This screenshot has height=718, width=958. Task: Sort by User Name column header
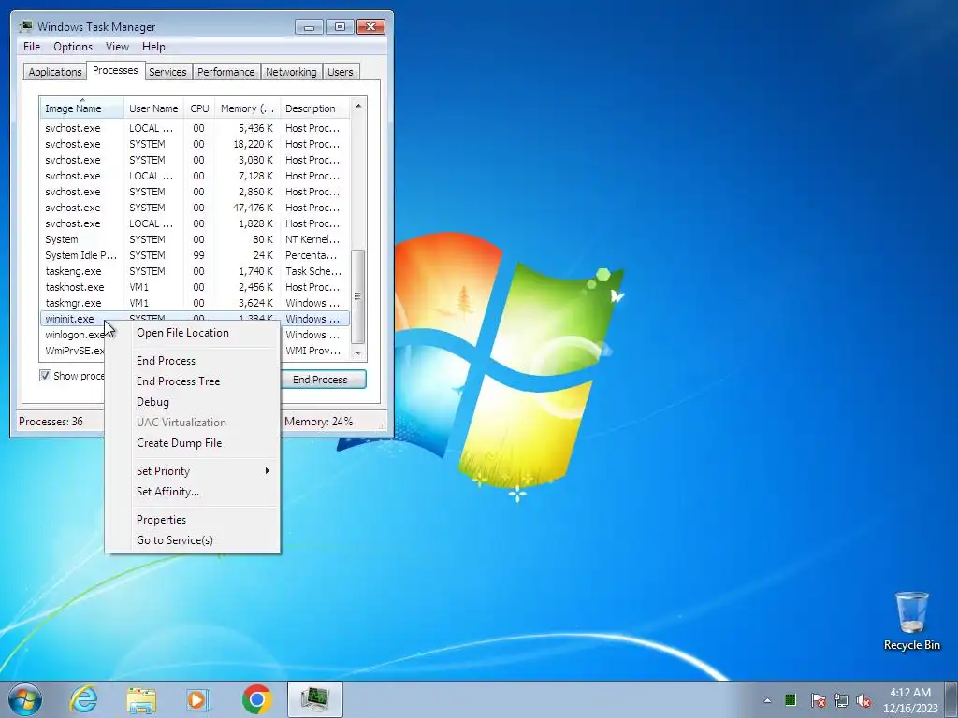click(153, 108)
